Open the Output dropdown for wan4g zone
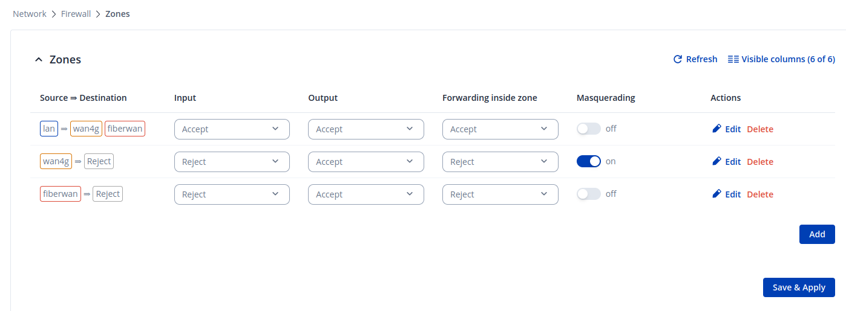 tap(366, 162)
